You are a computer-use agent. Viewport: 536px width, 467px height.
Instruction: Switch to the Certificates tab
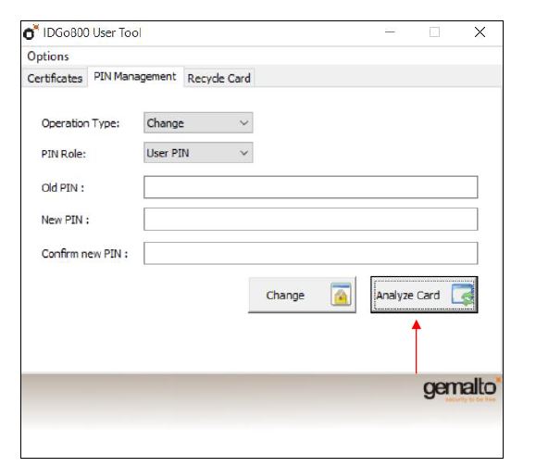point(55,78)
